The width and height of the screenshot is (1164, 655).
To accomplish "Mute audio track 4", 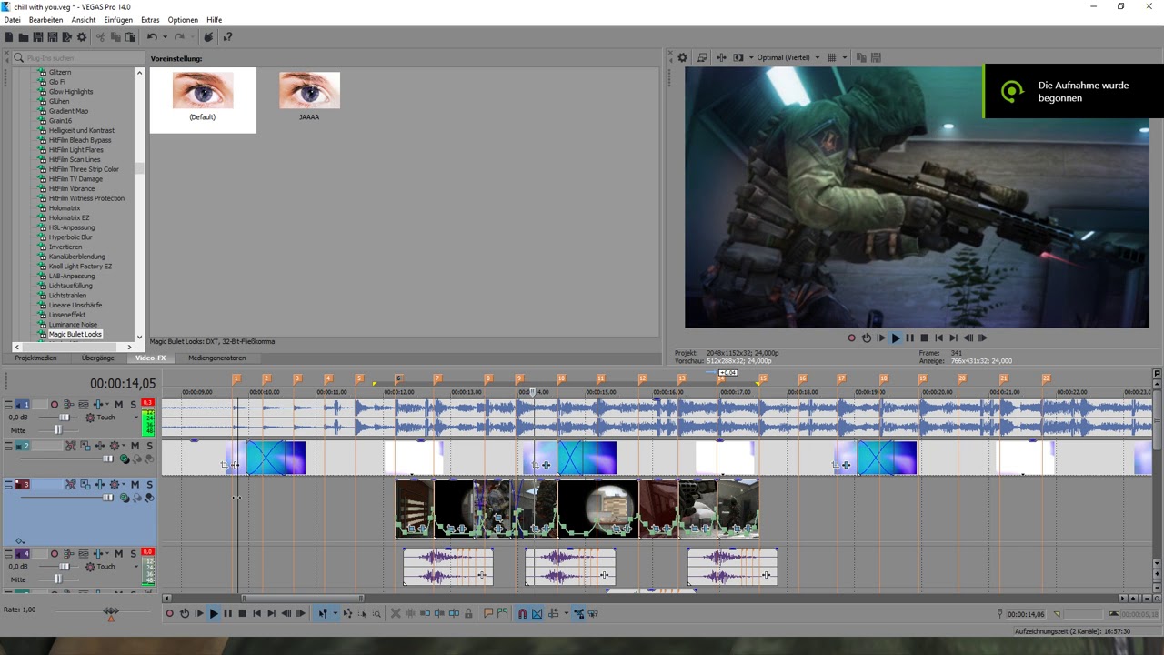I will pyautogui.click(x=118, y=554).
